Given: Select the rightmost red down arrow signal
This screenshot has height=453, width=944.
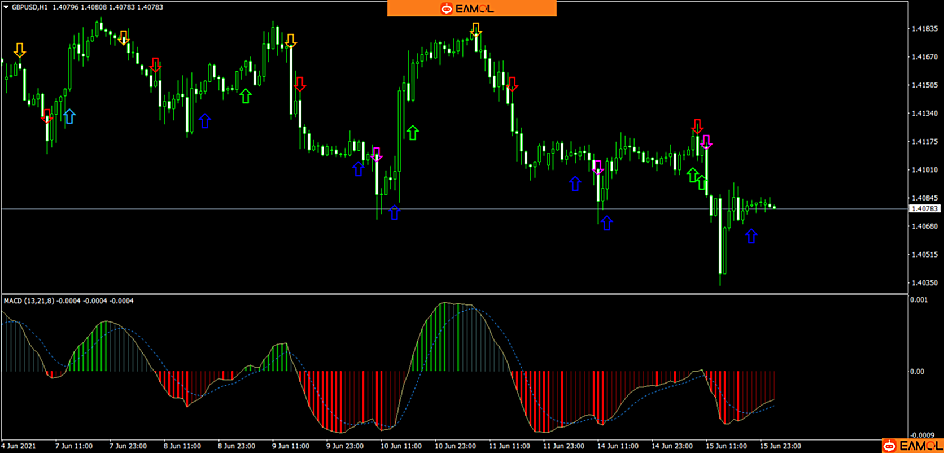Looking at the screenshot, I should pyautogui.click(x=697, y=126).
